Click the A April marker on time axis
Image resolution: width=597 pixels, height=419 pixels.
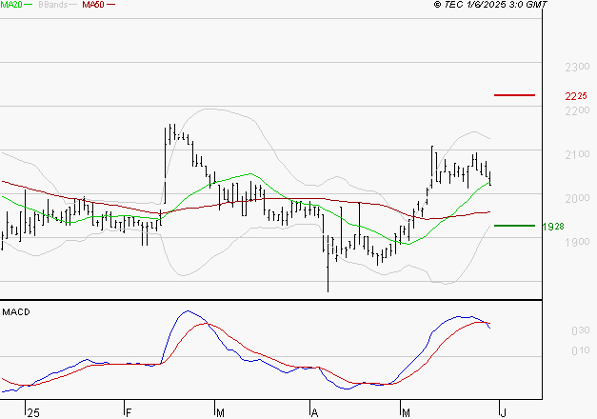314,412
